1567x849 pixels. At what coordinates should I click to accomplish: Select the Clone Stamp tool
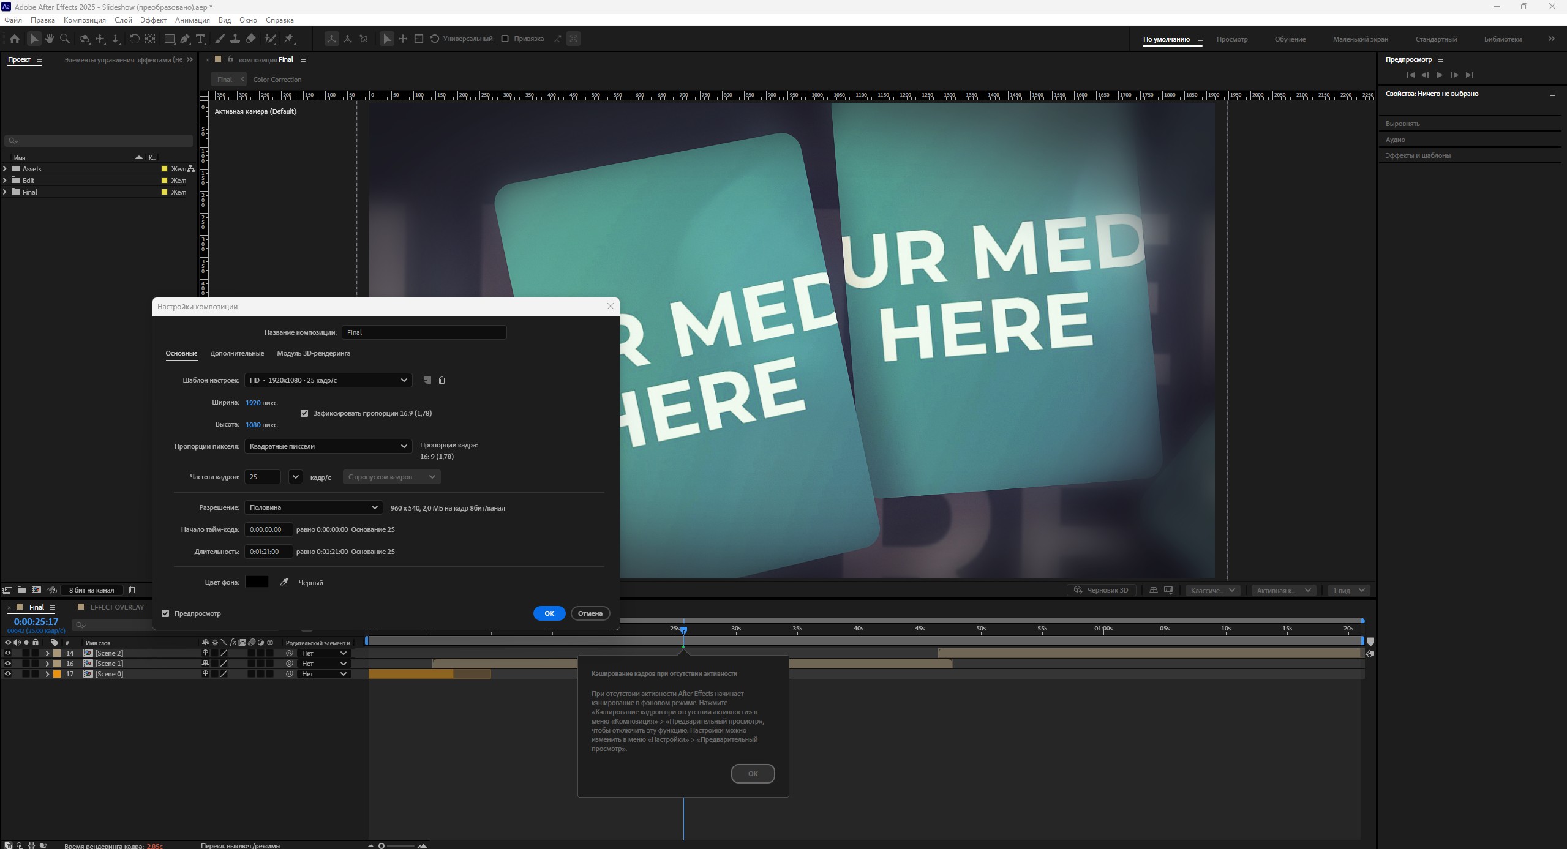tap(235, 39)
